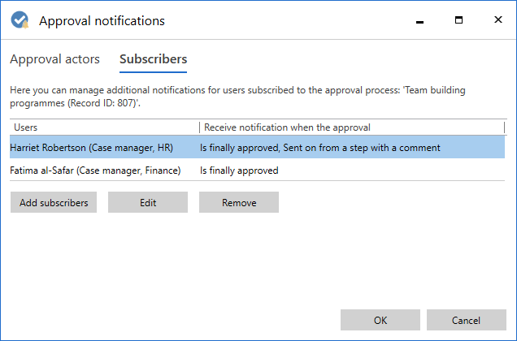Switch to the Approval actors tab
This screenshot has height=341, width=517.
coord(54,59)
